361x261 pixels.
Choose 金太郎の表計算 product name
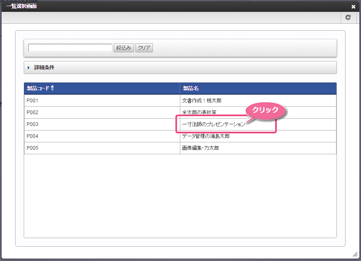tap(199, 112)
